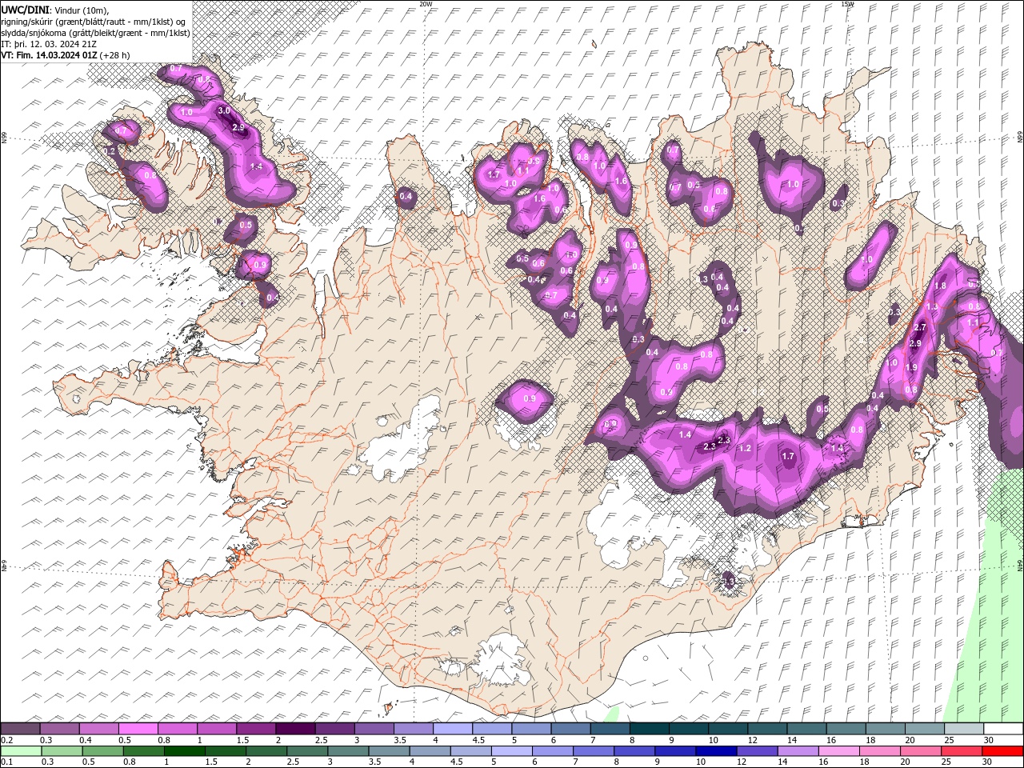
Task: Pick the dark purple top-row swatch labeled 2
Action: (295, 728)
